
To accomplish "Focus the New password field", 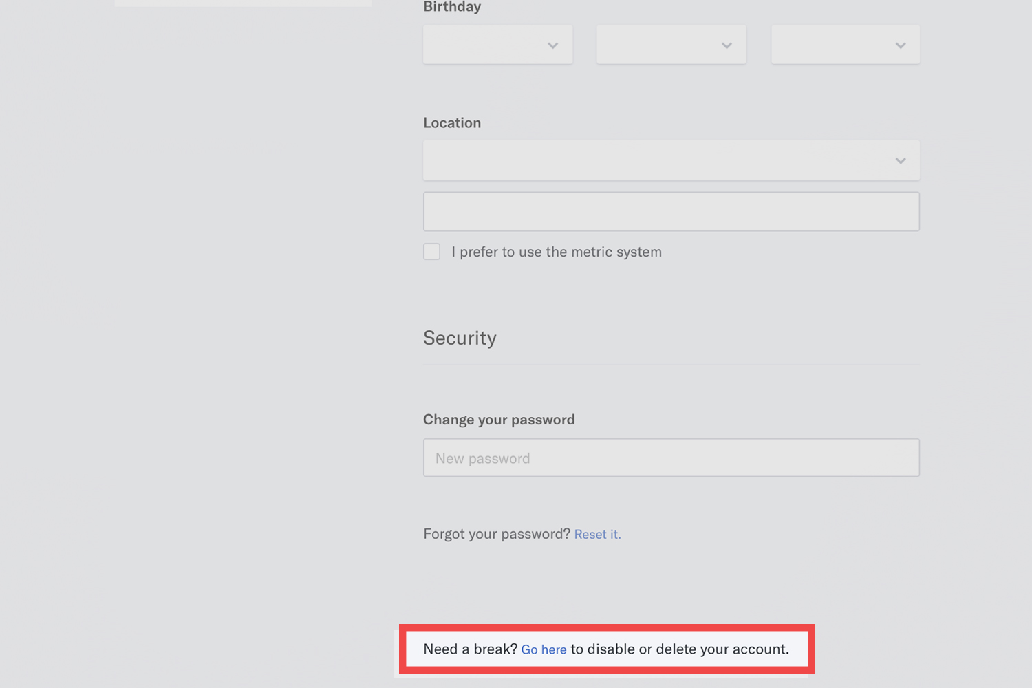I will [671, 458].
